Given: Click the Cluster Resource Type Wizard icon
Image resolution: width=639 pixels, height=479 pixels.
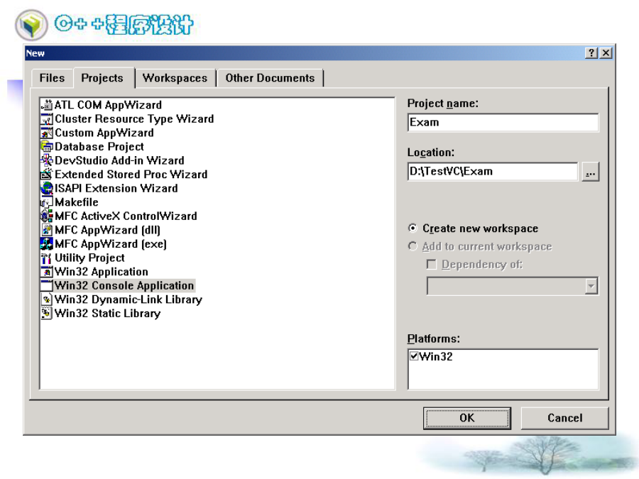Looking at the screenshot, I should (x=47, y=119).
